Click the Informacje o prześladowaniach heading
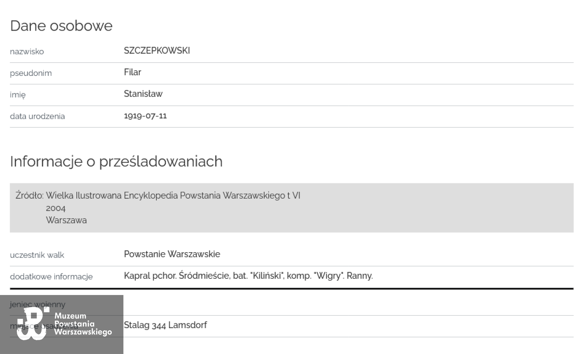 (x=116, y=161)
